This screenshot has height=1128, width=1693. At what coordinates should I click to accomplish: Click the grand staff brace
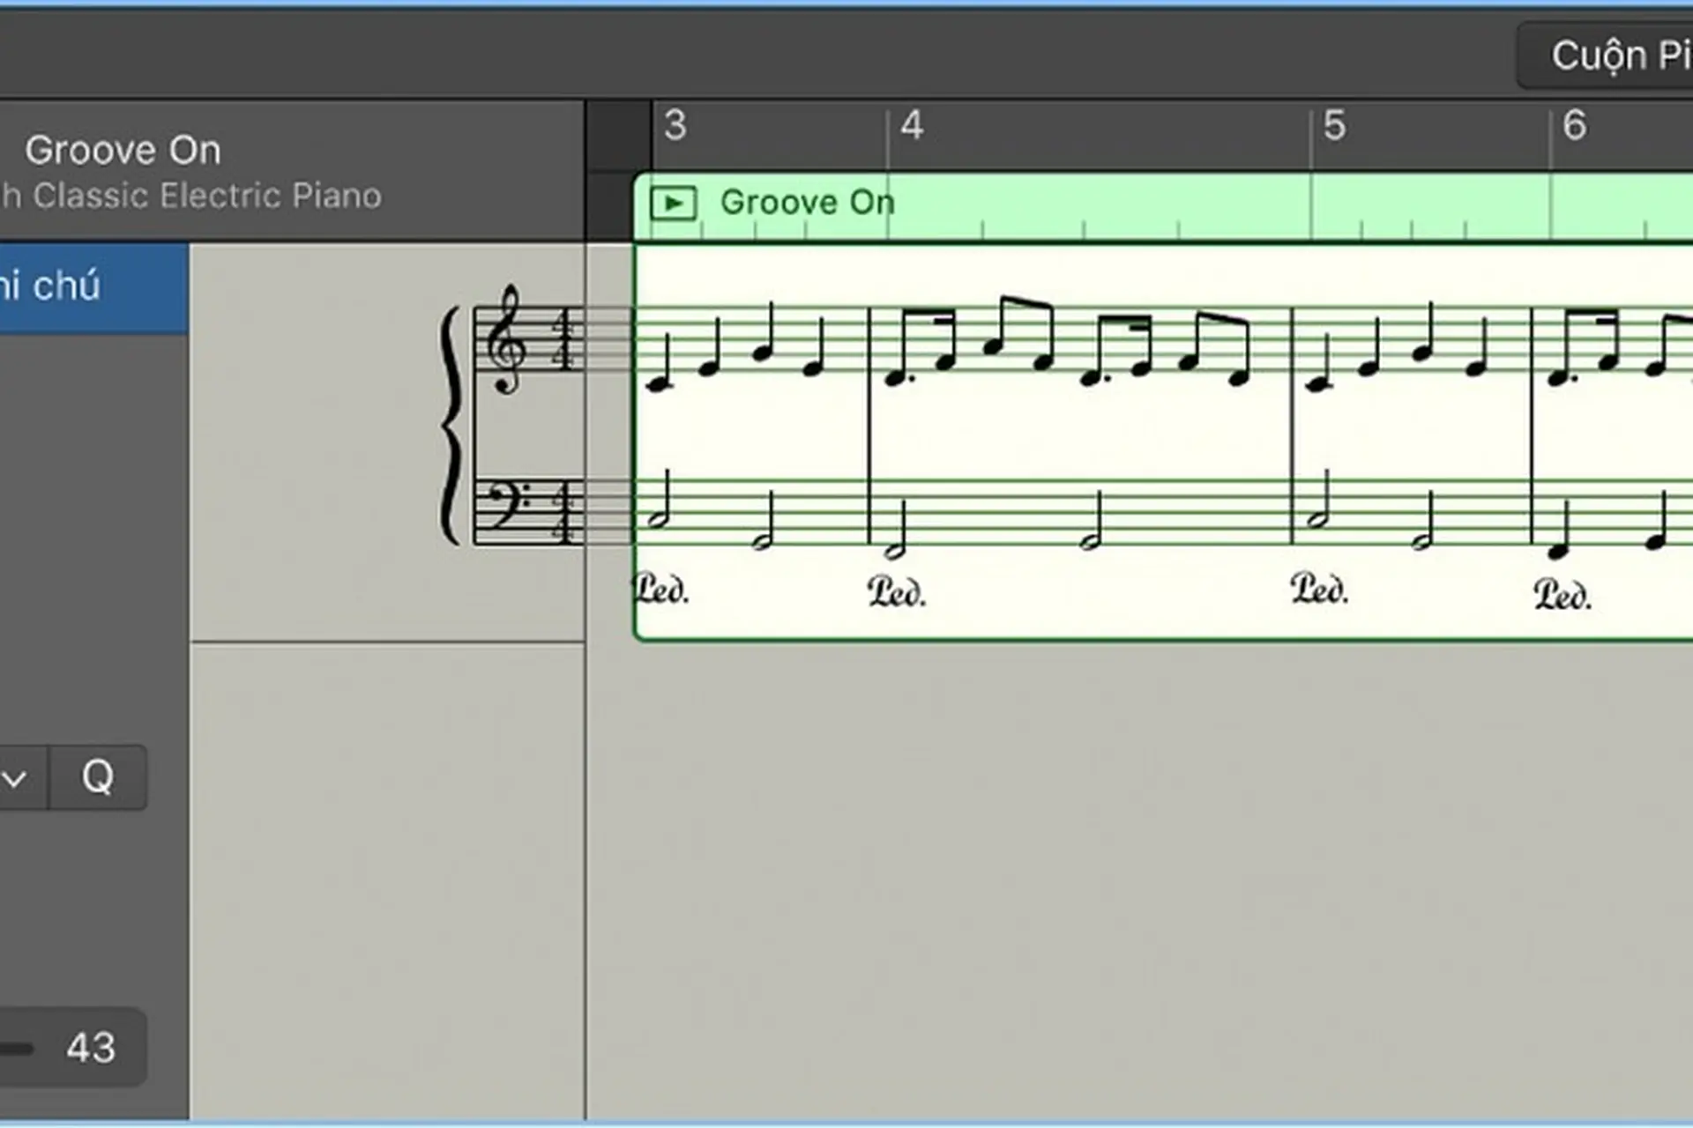451,425
